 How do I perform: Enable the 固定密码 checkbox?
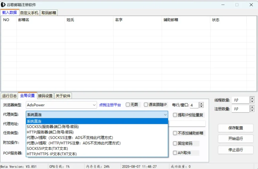click(175, 143)
